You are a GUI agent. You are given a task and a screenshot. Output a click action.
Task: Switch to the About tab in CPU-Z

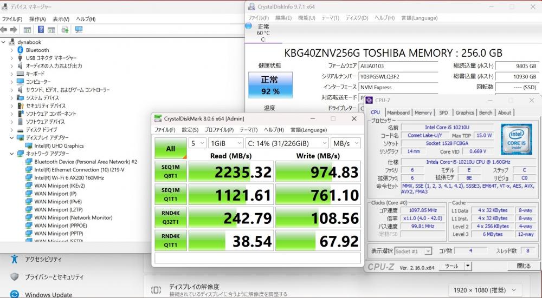pos(504,112)
